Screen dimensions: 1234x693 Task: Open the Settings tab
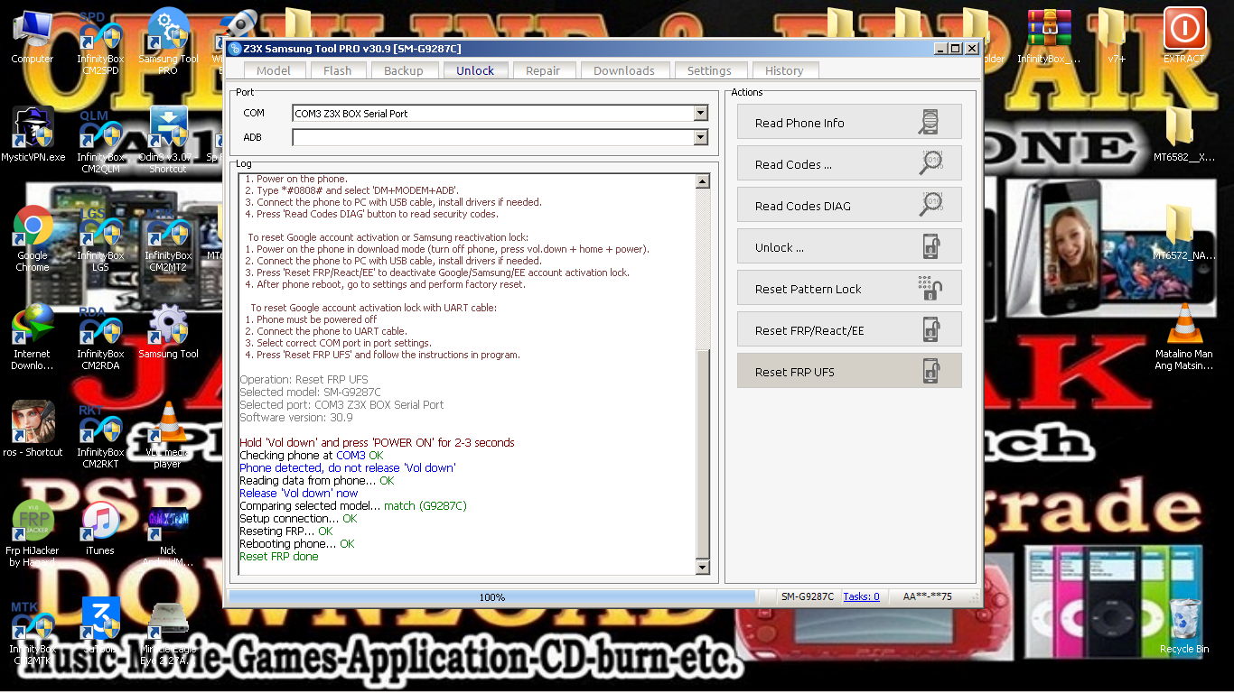709,70
